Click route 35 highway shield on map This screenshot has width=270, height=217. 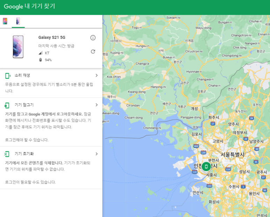(256, 162)
